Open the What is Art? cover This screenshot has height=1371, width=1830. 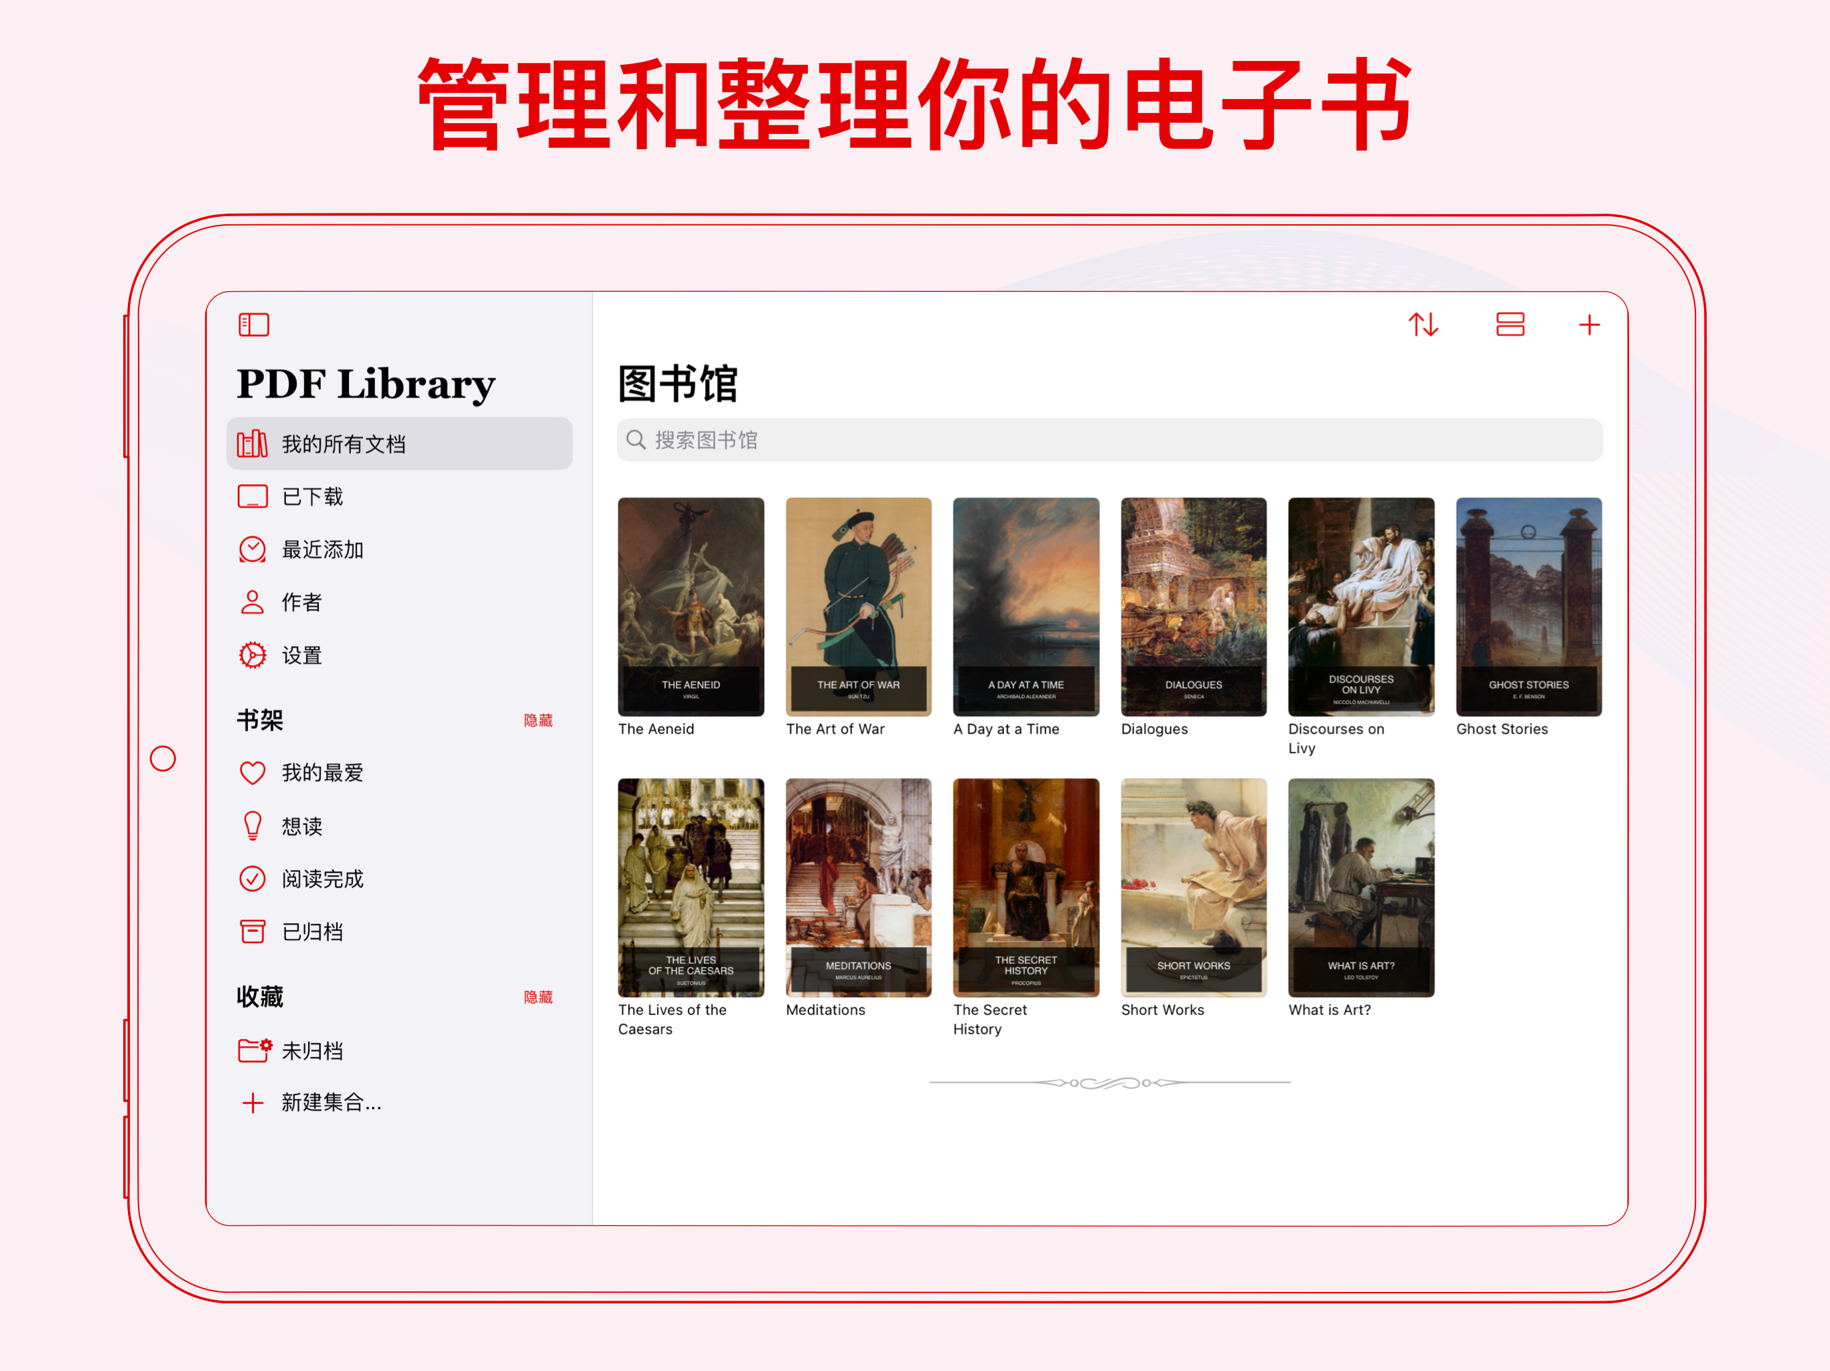point(1361,887)
